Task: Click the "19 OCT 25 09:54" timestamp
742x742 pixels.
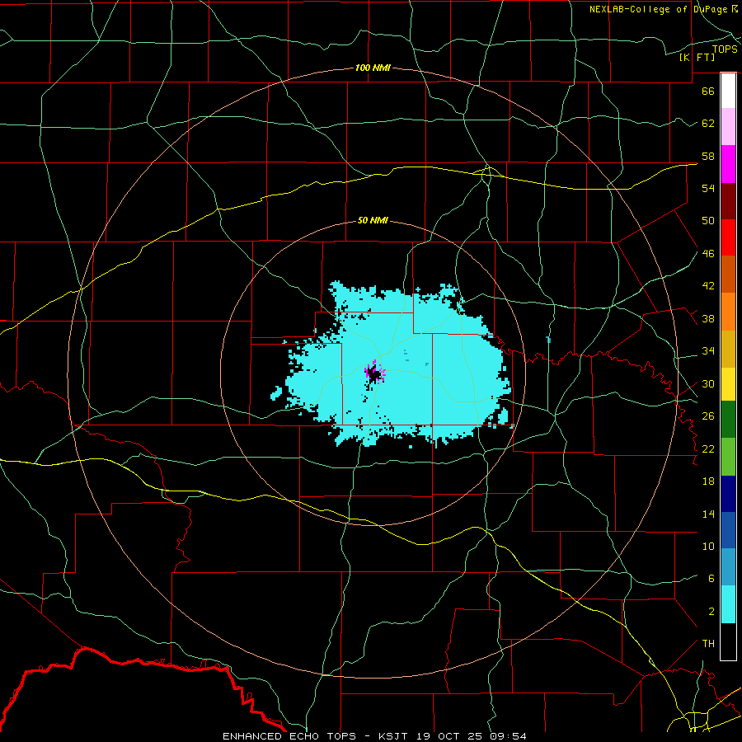Action: point(471,736)
